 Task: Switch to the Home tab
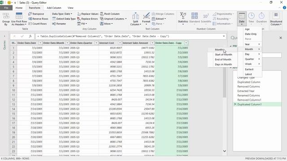pos(19,8)
